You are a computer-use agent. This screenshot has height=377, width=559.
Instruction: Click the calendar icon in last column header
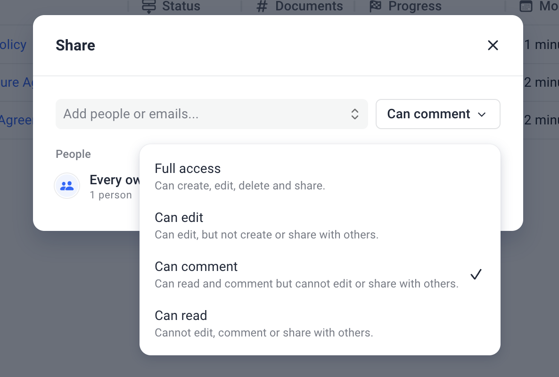(526, 6)
